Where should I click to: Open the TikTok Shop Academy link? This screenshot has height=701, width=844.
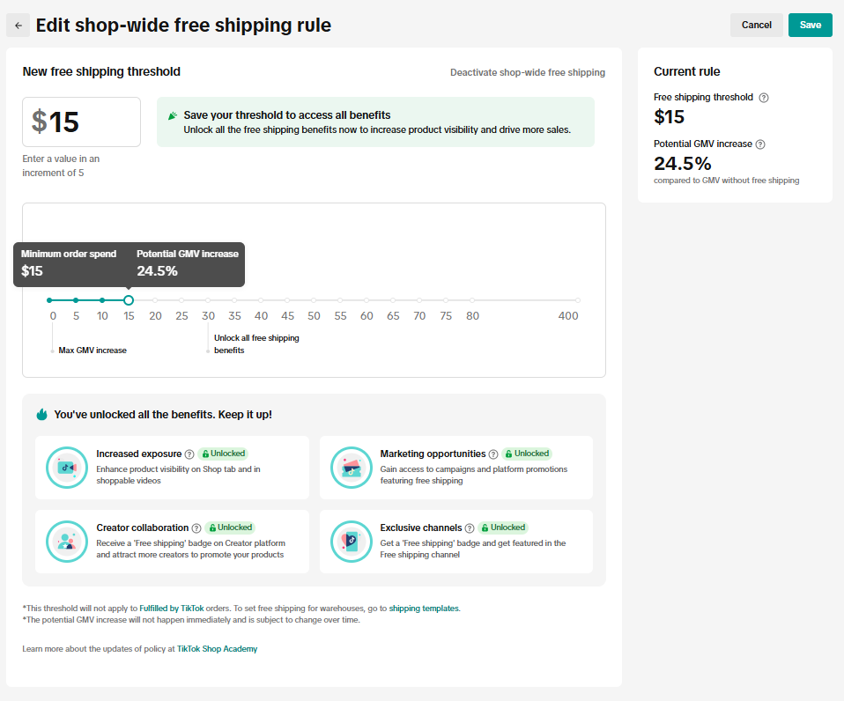[x=217, y=649]
